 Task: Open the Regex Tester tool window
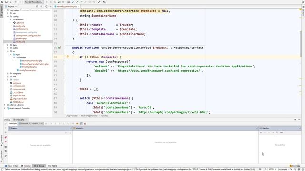coord(11,166)
